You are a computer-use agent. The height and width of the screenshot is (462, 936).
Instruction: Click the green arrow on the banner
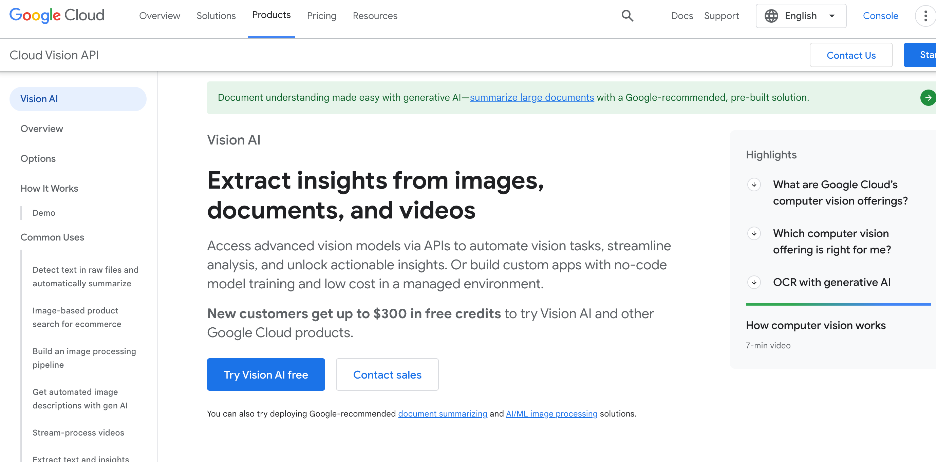[928, 97]
